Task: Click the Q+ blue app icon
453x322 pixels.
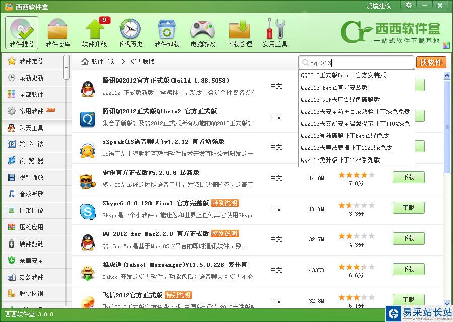Action: click(87, 119)
